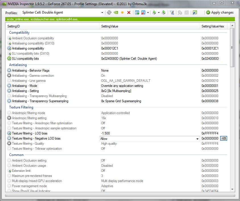Create application shortcut icon in toolbar
The width and height of the screenshot is (240, 201).
tap(195, 12)
